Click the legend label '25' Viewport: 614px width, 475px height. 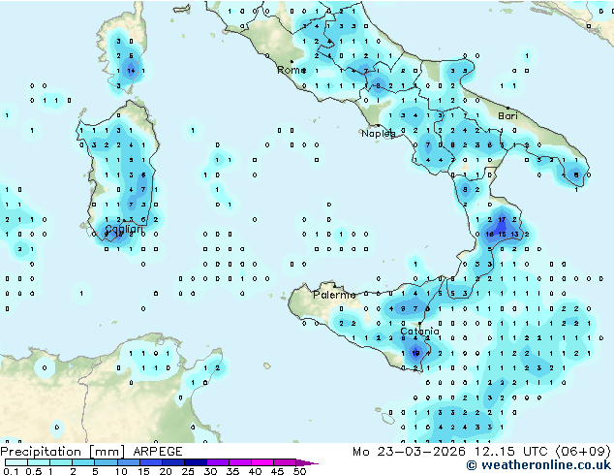(188, 471)
